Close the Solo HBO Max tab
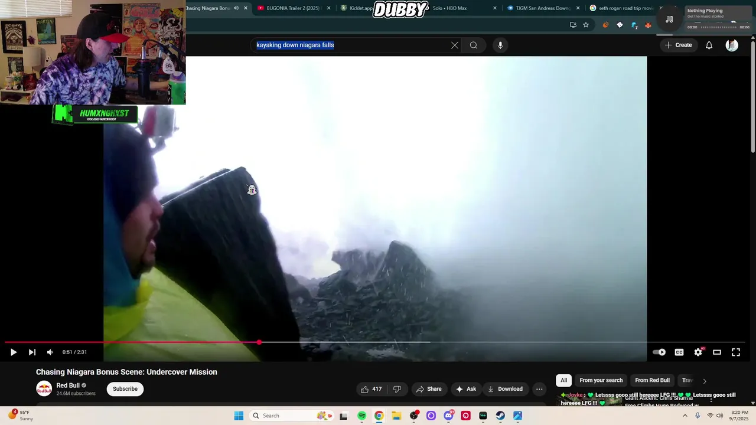The height and width of the screenshot is (425, 756). click(x=495, y=8)
